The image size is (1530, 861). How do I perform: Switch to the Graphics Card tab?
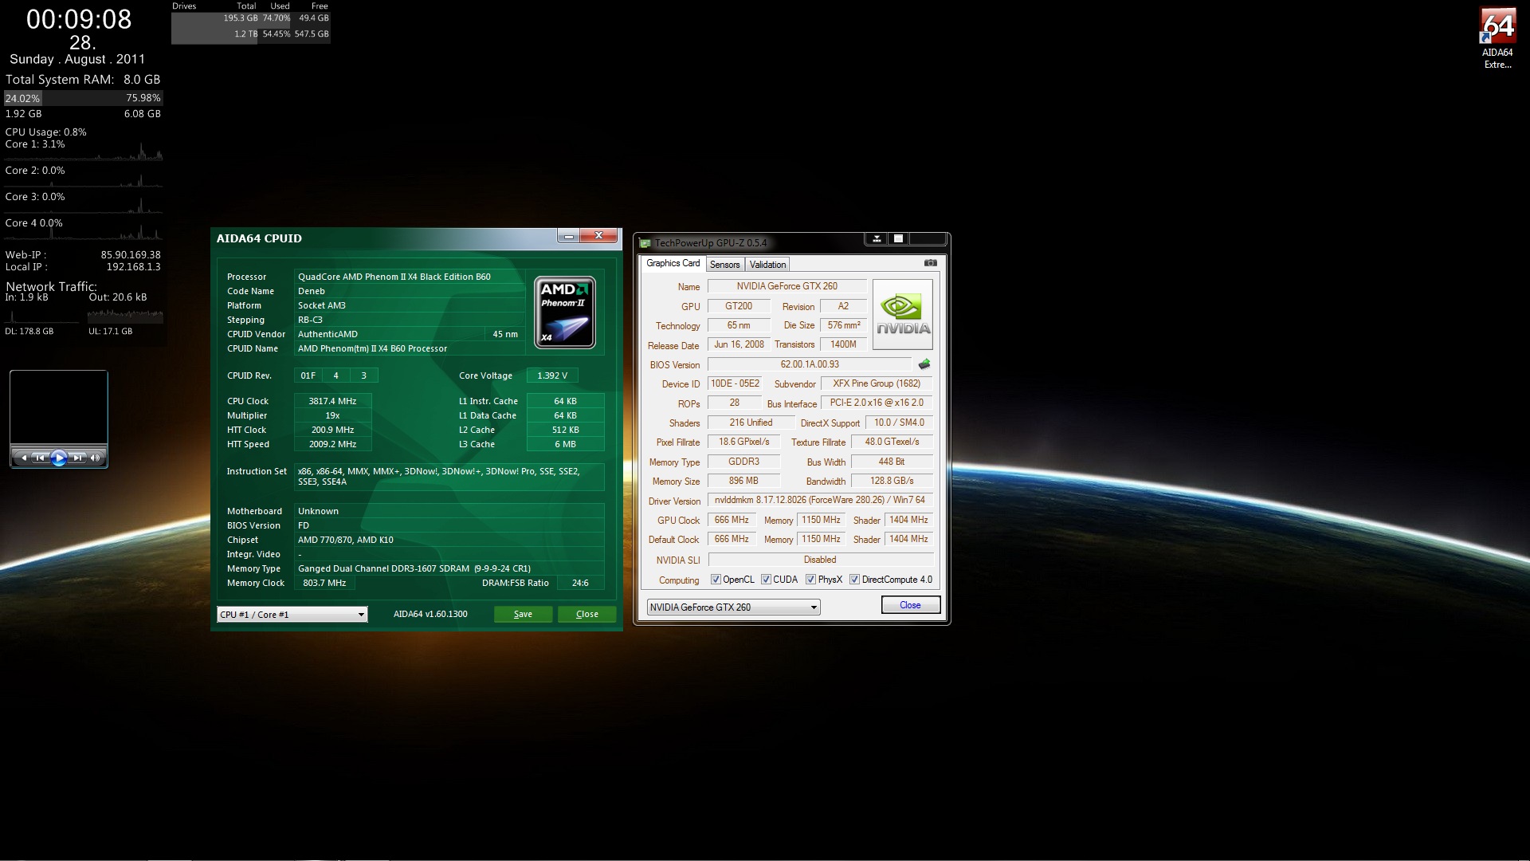(x=673, y=263)
